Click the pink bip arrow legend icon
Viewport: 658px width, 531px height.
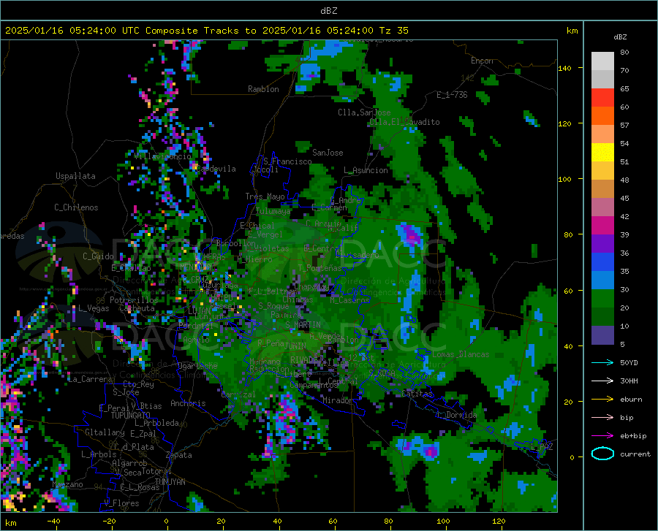602,418
